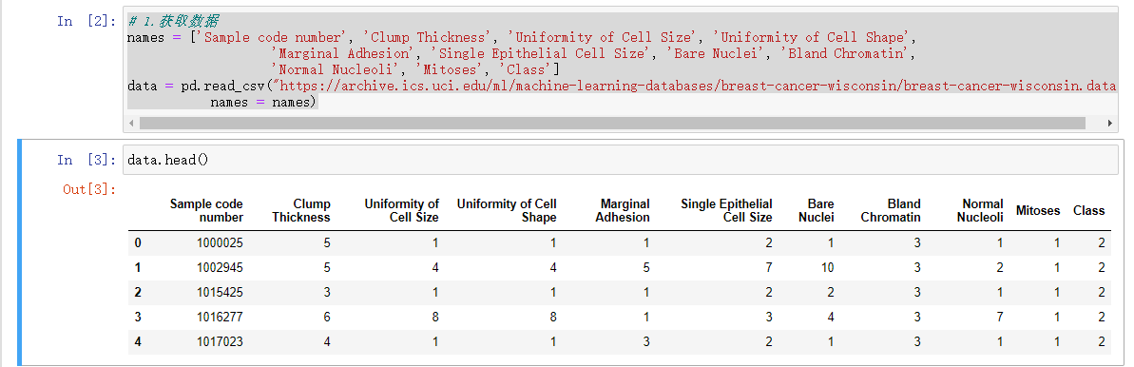
Task: Click the 'Marginal Adhesion' string in the code
Action: coord(345,53)
